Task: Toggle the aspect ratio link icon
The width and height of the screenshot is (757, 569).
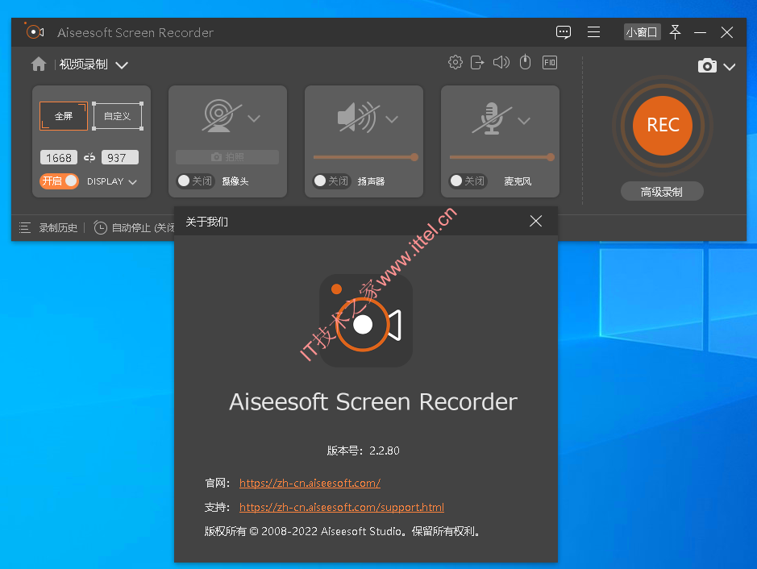Action: 89,157
